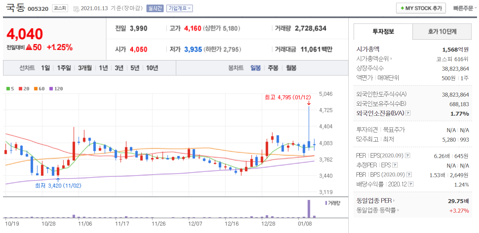This screenshot has width=479, height=233.
Task: Select the 투자정보 tab
Action: 383,32
